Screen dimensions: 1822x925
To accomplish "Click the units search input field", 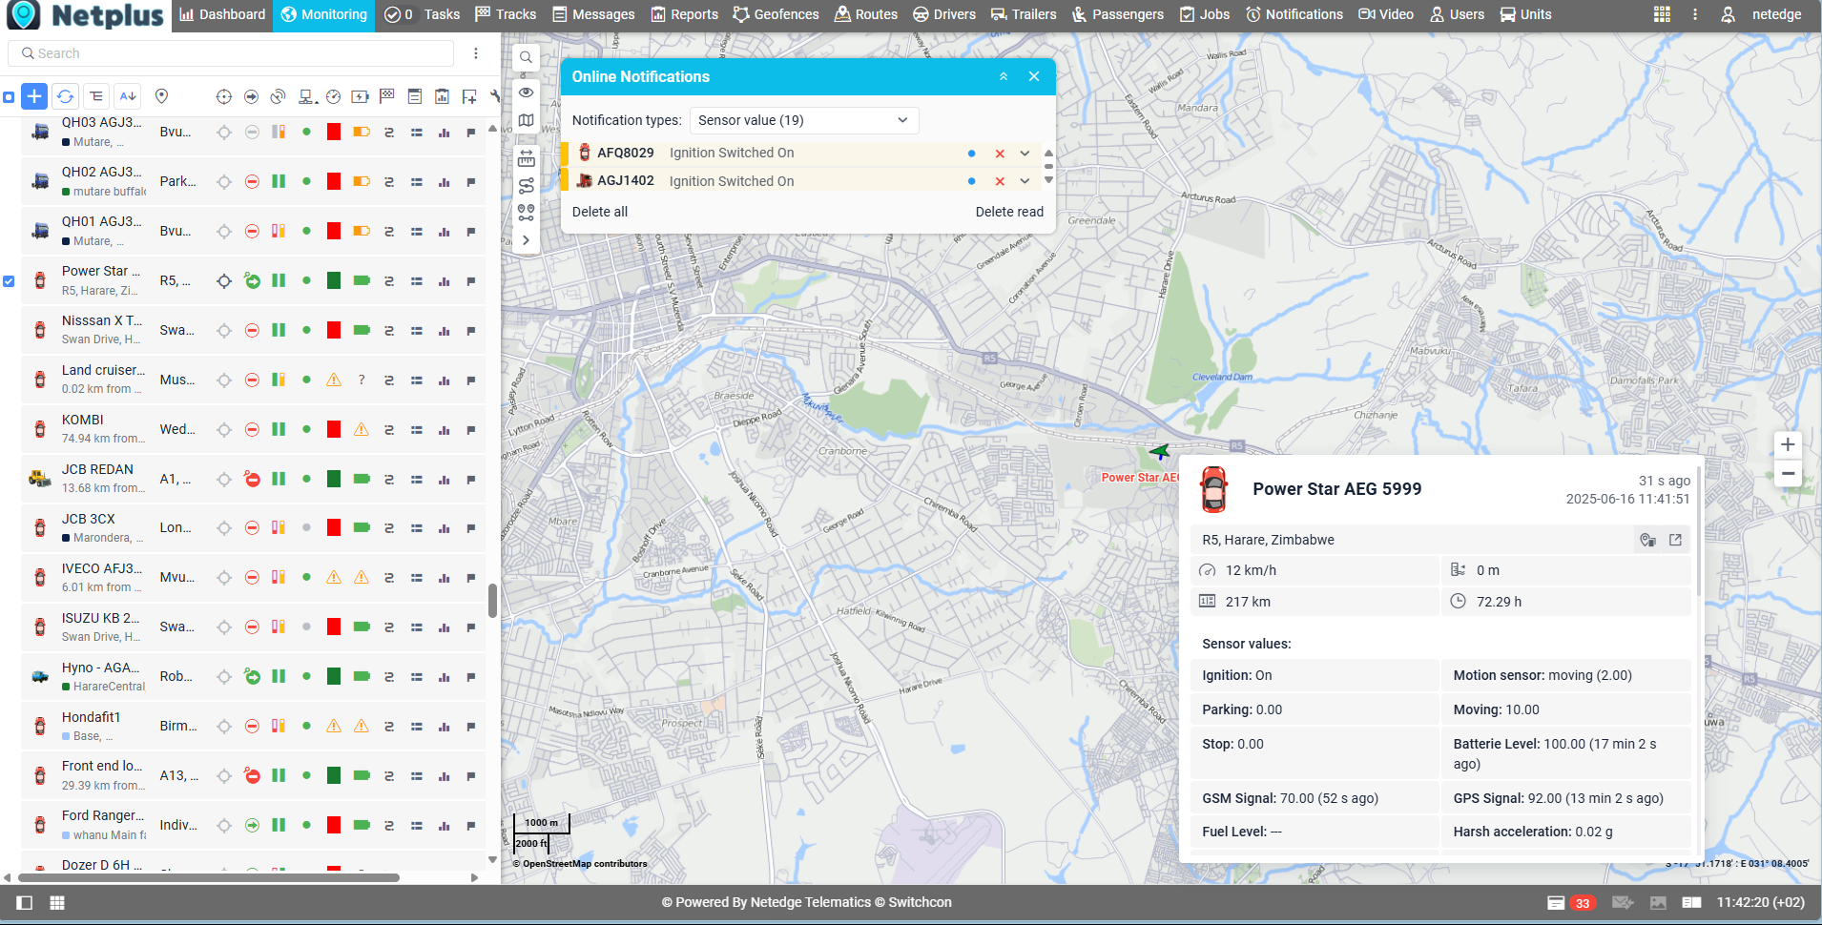I will tap(231, 53).
